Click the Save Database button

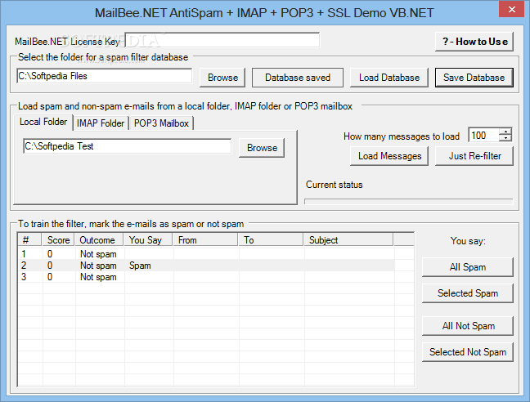pos(474,78)
